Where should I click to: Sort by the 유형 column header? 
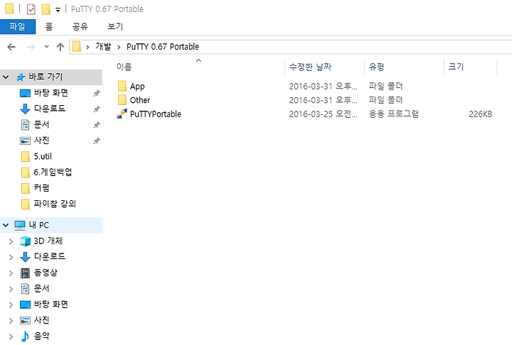pos(376,67)
